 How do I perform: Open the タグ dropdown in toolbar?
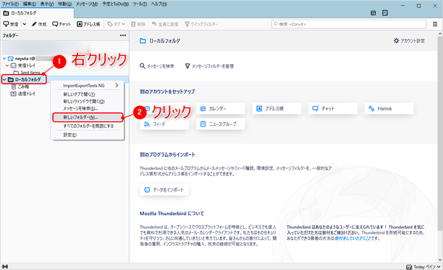116,24
